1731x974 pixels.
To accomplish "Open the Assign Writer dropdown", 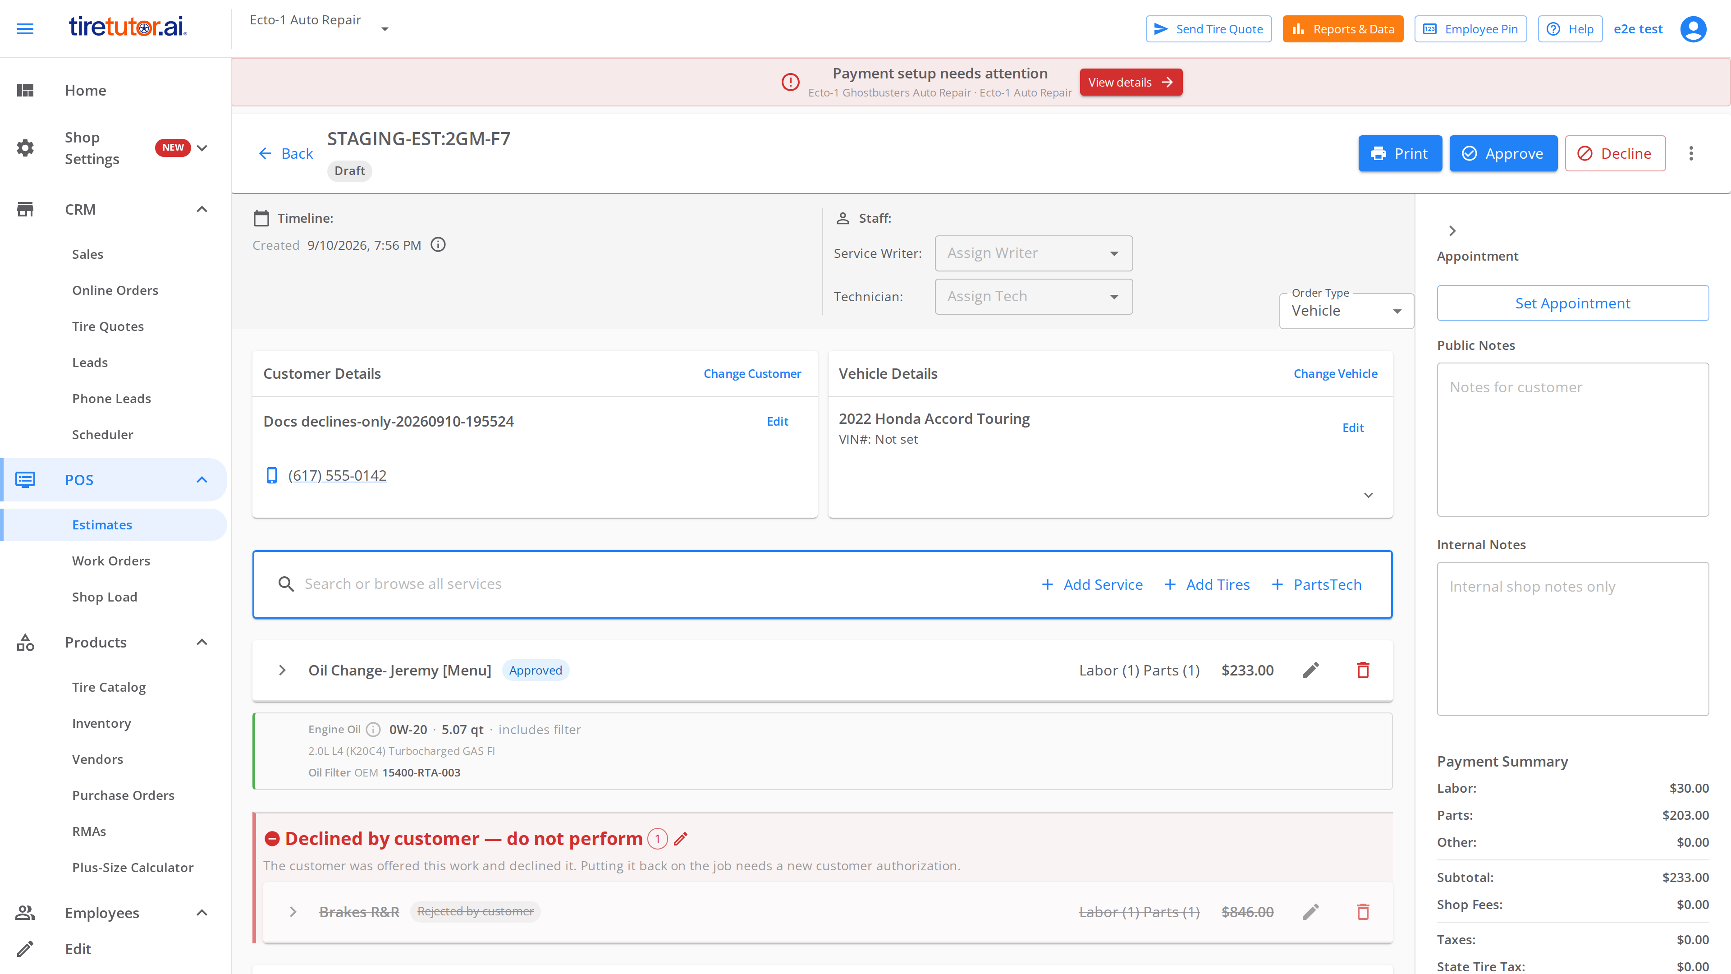I will [x=1034, y=253].
